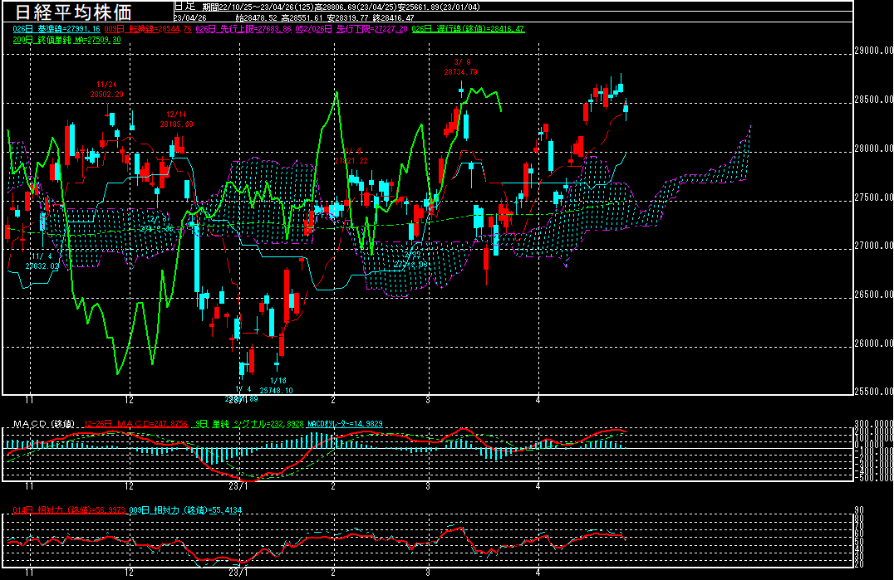Click month 3 under the price chart
The height and width of the screenshot is (580, 894).
coord(428,400)
